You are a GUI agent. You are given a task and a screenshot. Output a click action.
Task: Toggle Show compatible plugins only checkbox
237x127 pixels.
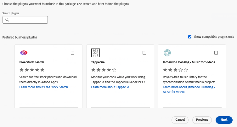[190, 37]
